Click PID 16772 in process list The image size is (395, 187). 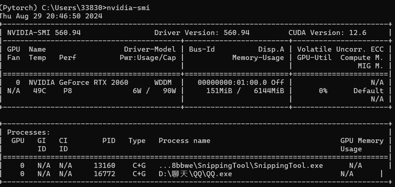click(x=105, y=174)
